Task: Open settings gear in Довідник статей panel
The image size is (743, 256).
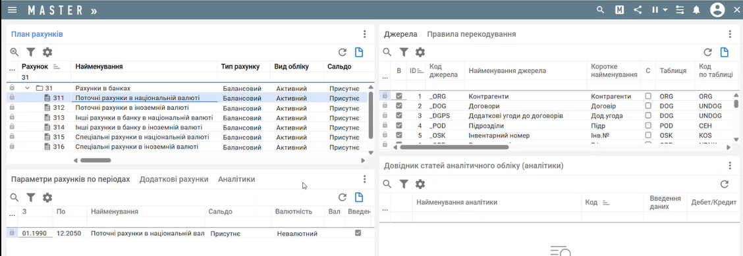Action: coord(420,184)
